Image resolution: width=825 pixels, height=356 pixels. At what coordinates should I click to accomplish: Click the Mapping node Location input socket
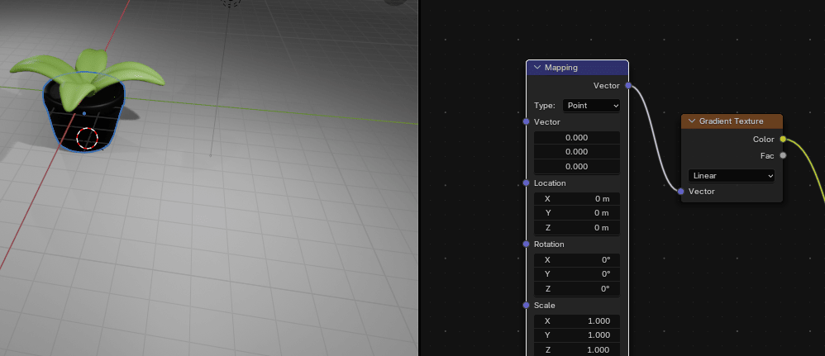tap(527, 183)
